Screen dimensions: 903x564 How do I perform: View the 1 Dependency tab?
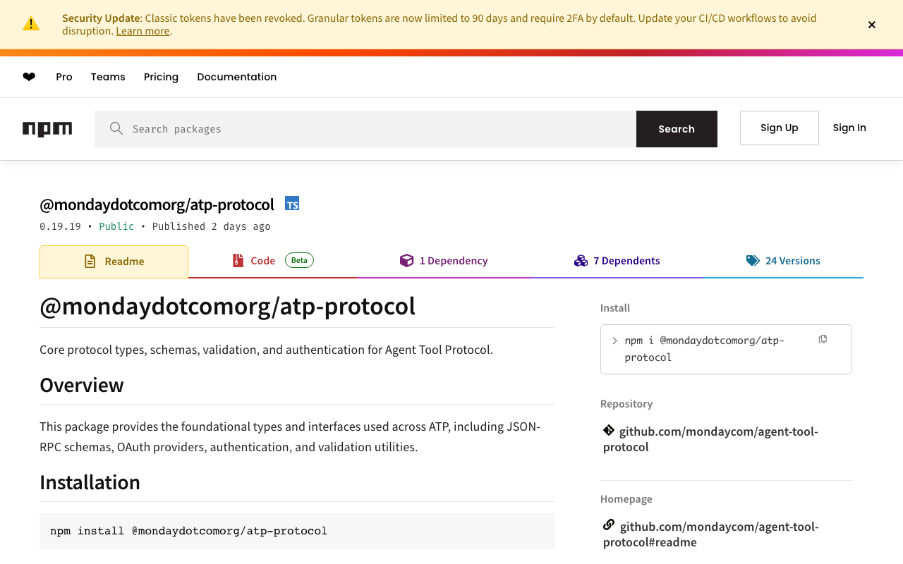(444, 261)
